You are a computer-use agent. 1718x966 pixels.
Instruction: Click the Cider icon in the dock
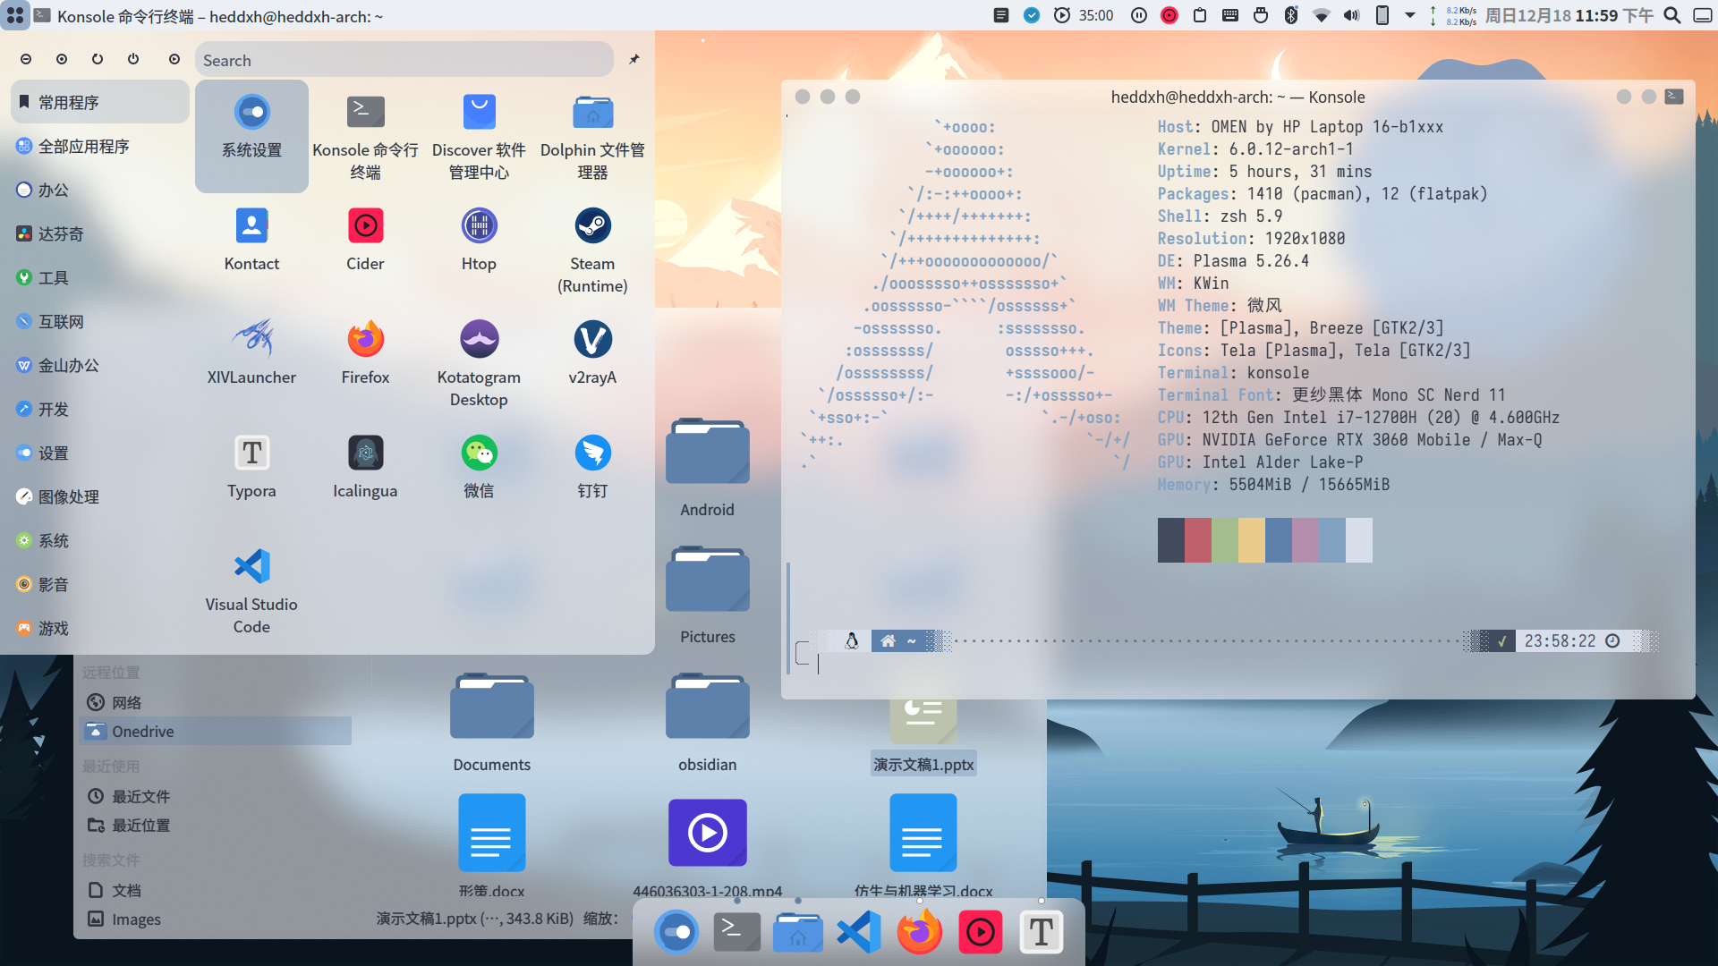pos(980,933)
